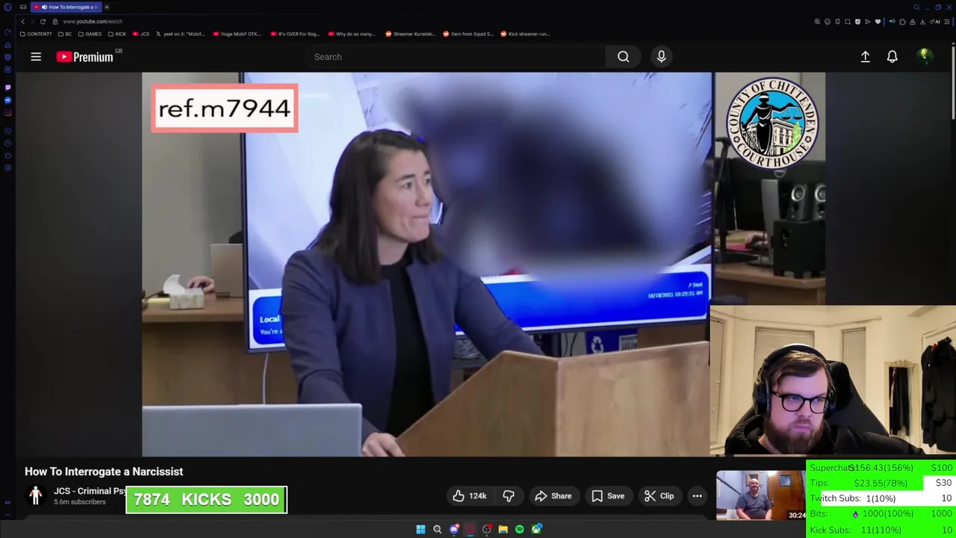Share the video
956x538 pixels.
554,496
